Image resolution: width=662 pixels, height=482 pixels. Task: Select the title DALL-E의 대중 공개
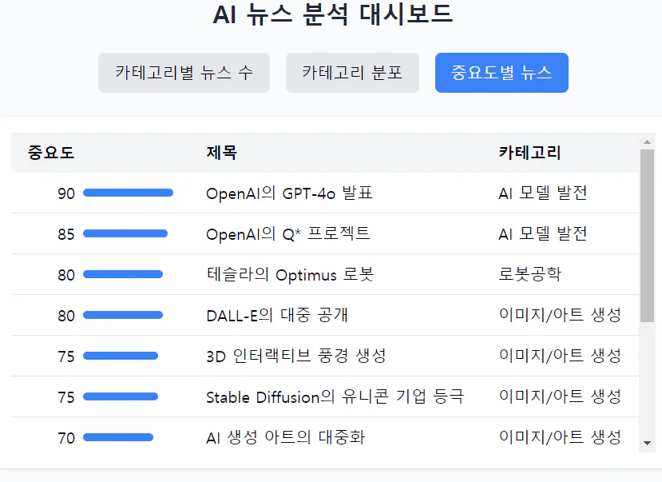click(277, 315)
